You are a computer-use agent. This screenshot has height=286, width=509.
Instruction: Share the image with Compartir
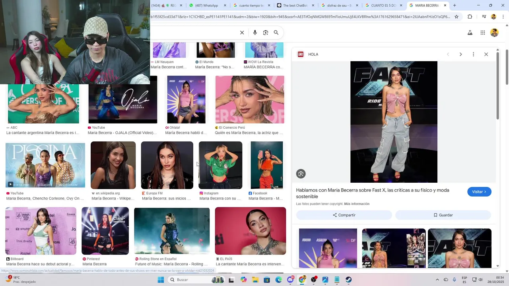344,215
